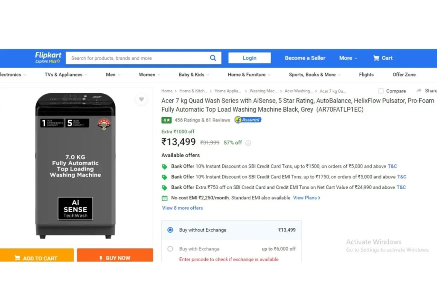Click the Share arrow icon
437x291 pixels.
pos(419,91)
